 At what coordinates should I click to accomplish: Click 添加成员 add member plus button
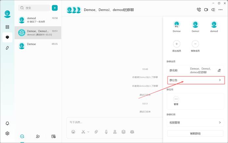(176, 44)
